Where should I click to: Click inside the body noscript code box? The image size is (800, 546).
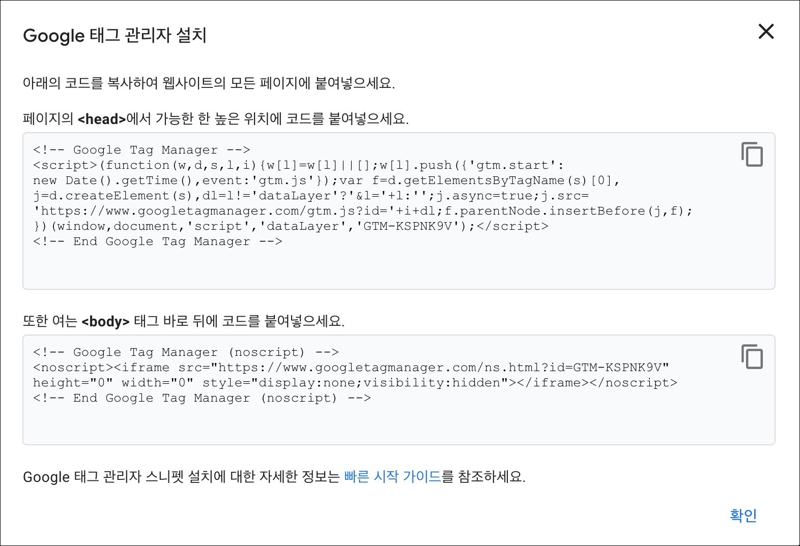(x=398, y=390)
